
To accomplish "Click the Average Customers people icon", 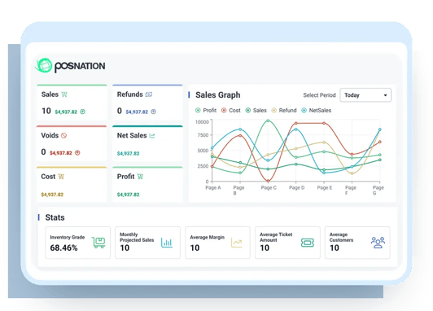I will pyautogui.click(x=378, y=243).
